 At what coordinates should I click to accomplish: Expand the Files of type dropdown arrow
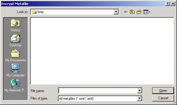[140, 99]
